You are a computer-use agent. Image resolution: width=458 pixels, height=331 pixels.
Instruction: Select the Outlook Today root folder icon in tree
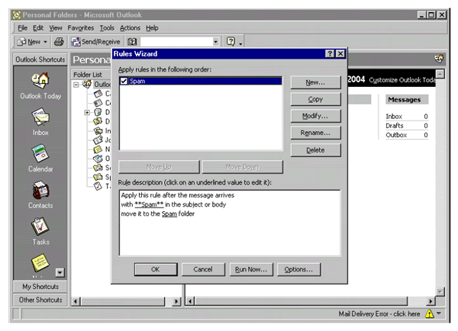(x=87, y=85)
